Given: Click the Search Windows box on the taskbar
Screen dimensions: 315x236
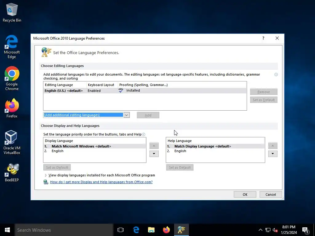Looking at the screenshot, I should [x=64, y=230].
